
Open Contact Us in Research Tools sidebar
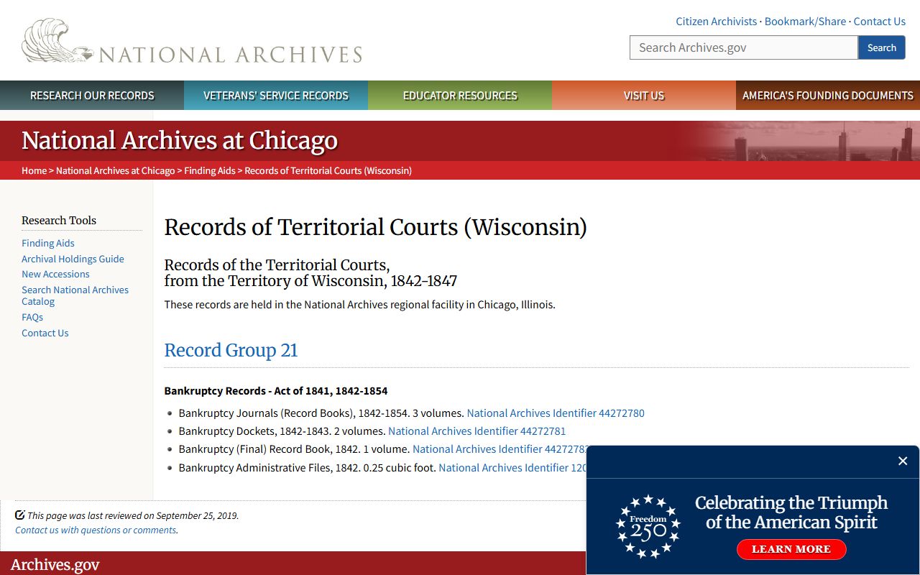click(x=45, y=333)
